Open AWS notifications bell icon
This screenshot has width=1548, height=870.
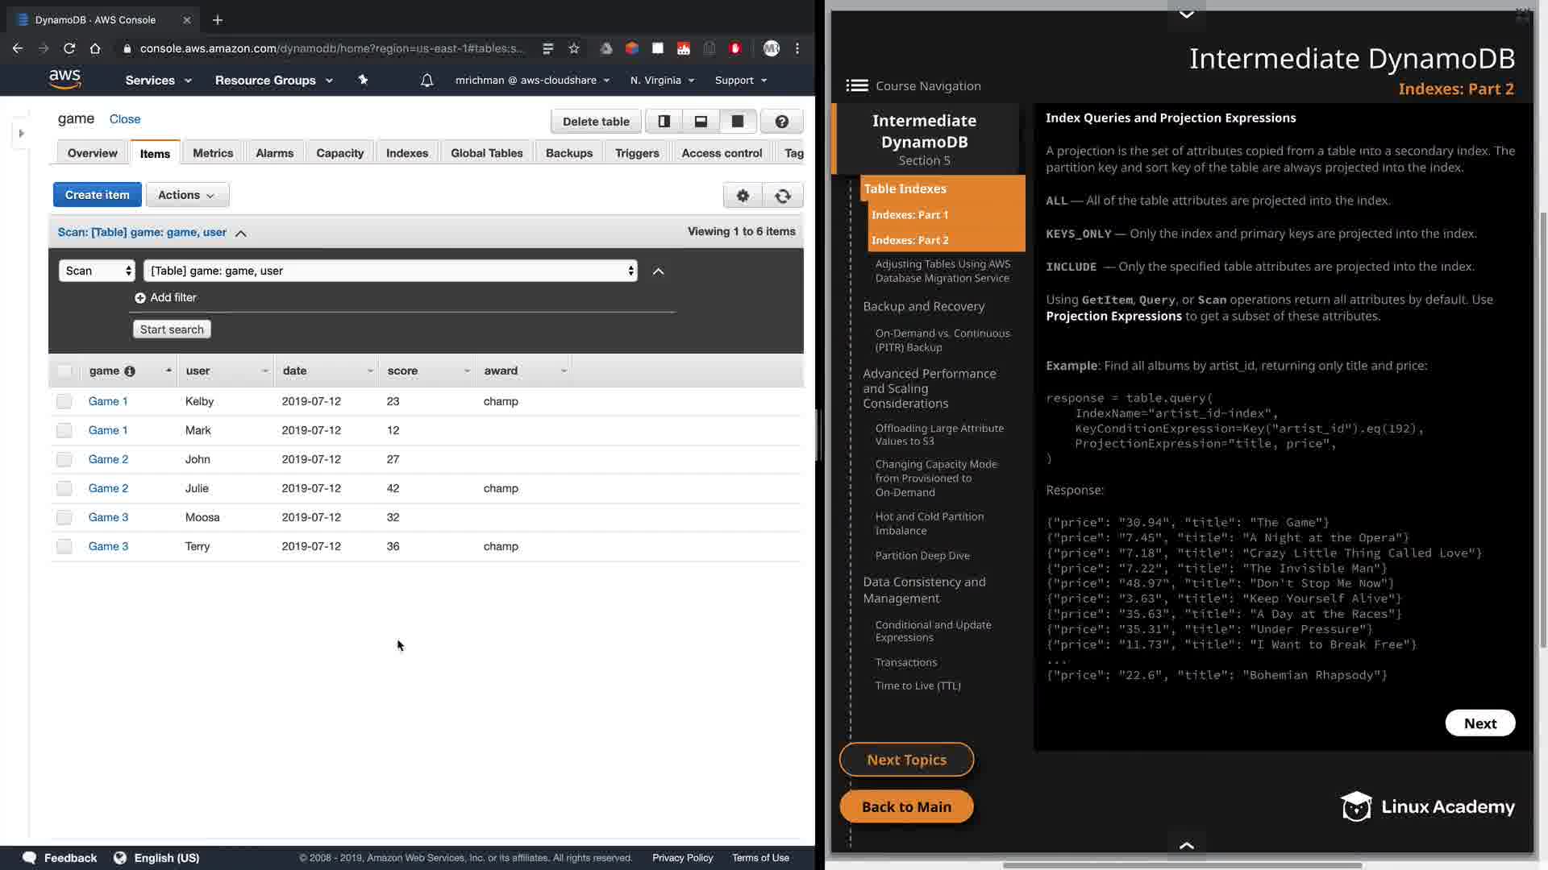click(x=427, y=81)
